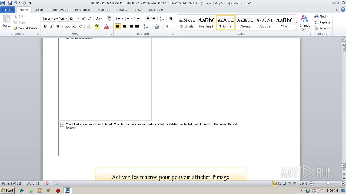
Task: Click the Replace button
Action: tap(322, 22)
